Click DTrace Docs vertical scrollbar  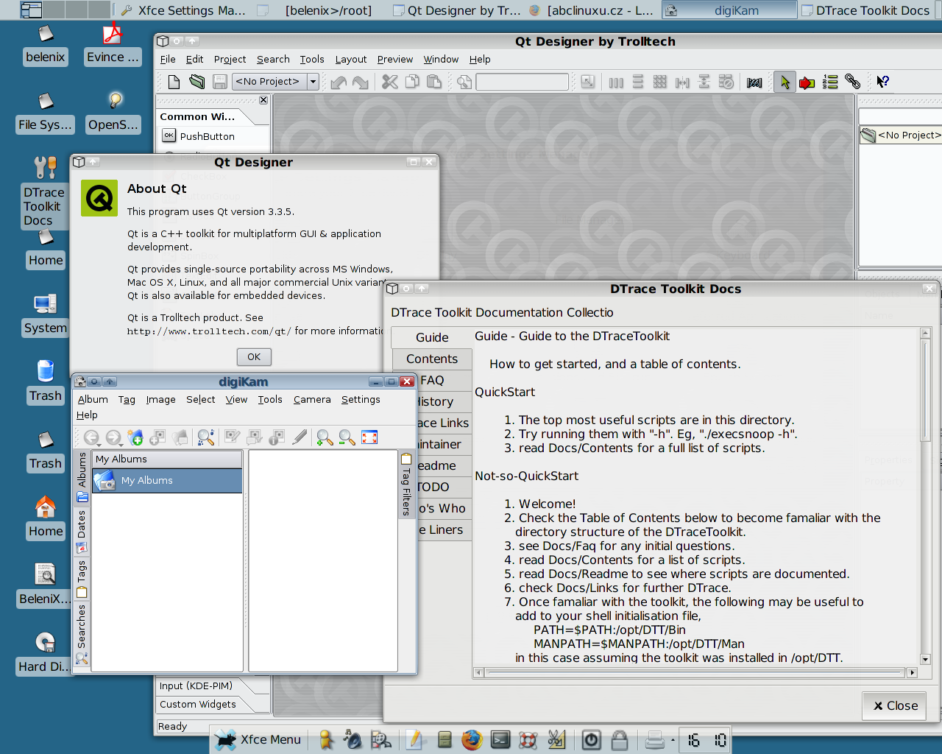pyautogui.click(x=926, y=497)
